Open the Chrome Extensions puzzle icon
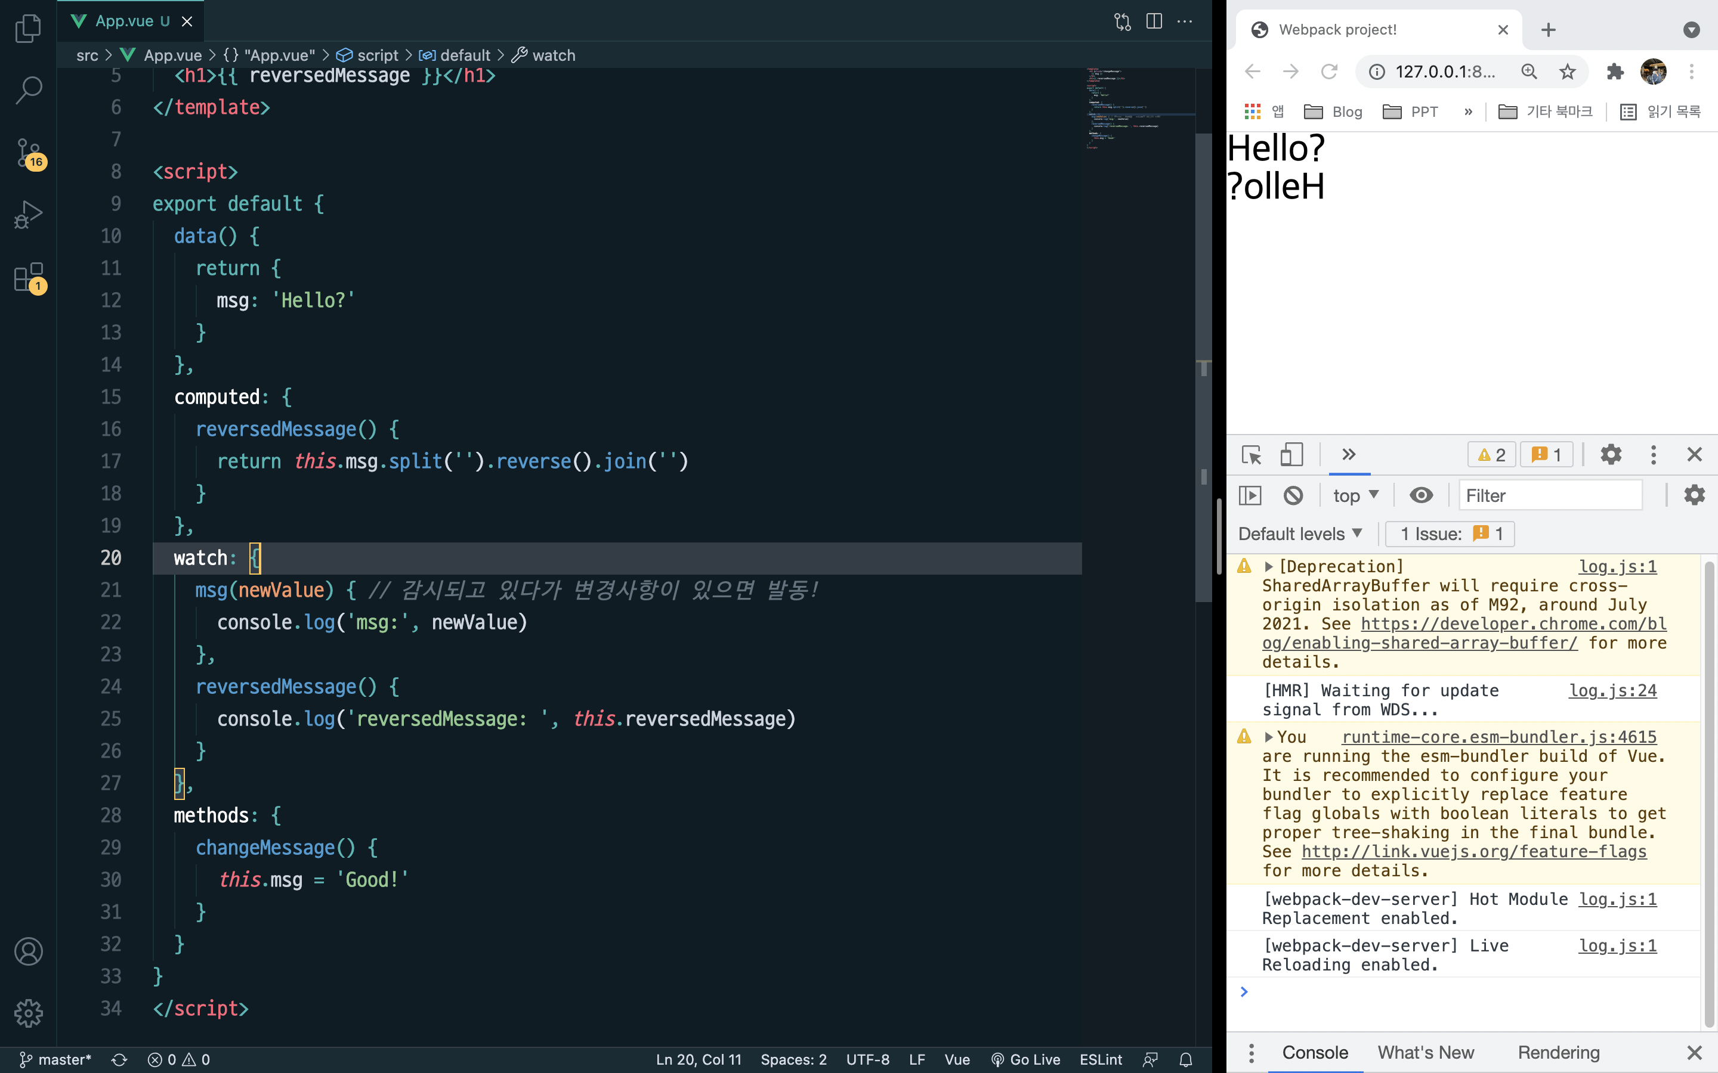1718x1073 pixels. 1615,72
